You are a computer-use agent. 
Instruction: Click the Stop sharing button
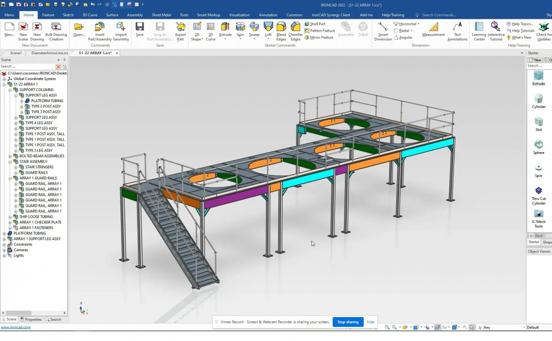click(x=348, y=322)
